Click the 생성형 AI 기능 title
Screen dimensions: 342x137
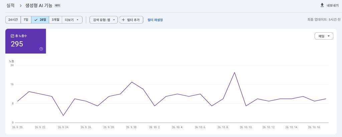click(x=39, y=6)
